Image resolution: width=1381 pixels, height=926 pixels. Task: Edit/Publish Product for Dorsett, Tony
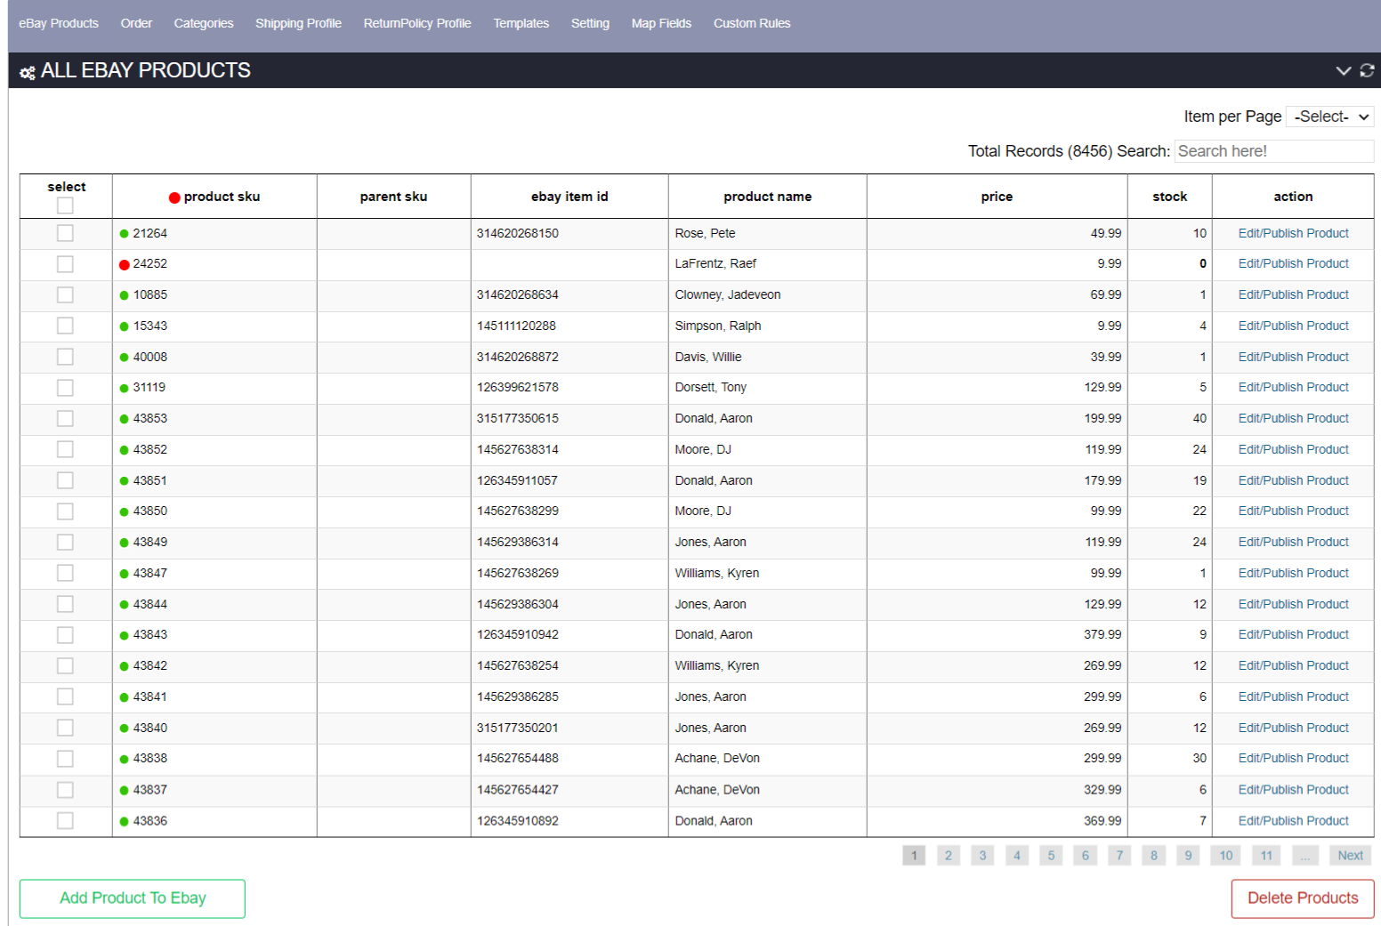(x=1293, y=387)
